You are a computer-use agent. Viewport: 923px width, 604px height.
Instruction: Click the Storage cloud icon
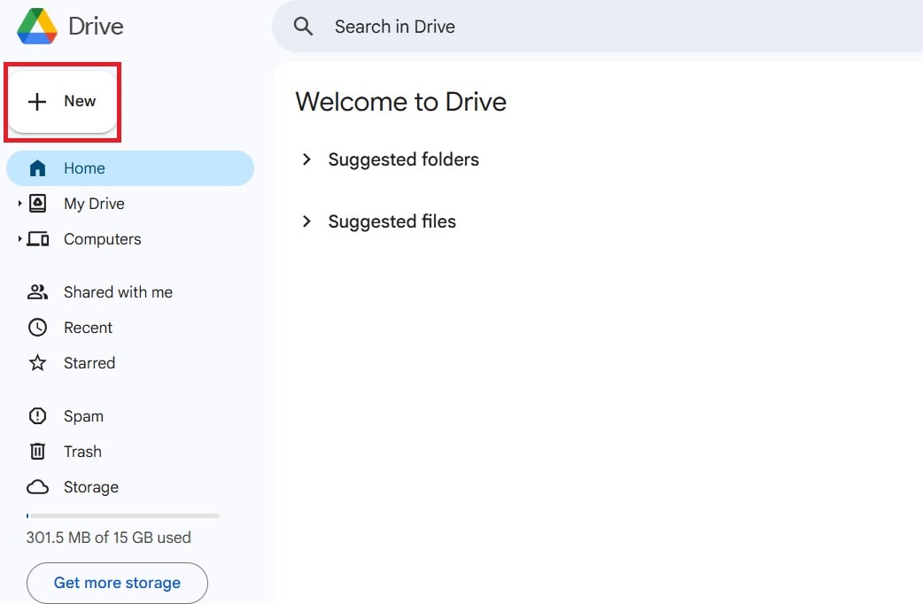37,487
